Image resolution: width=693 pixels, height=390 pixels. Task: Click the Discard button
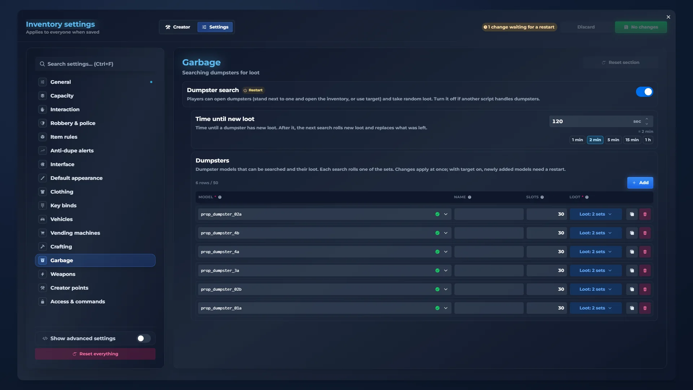(x=586, y=27)
